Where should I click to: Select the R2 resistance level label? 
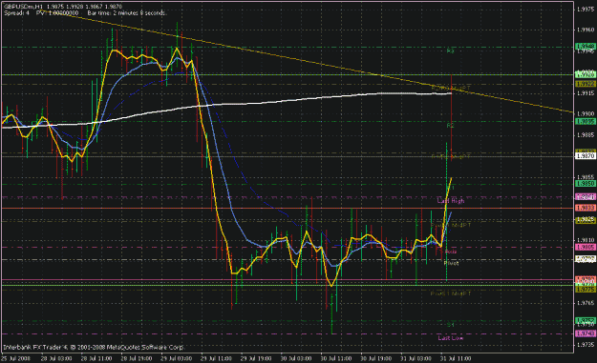tap(451, 126)
